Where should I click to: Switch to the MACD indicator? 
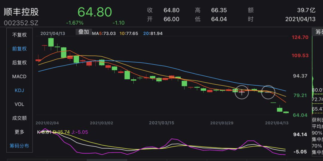(19, 77)
